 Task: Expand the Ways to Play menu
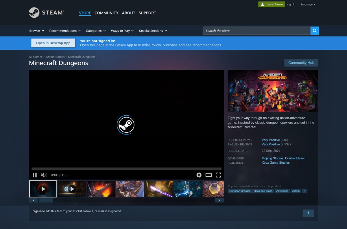pos(122,31)
